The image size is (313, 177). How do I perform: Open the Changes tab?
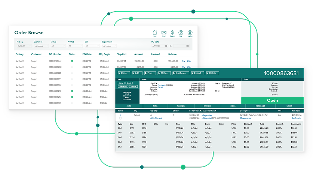(181, 106)
